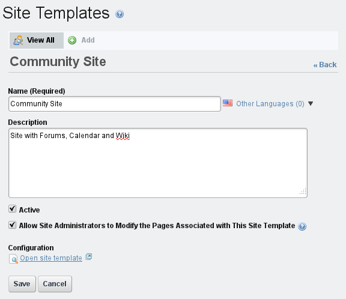This screenshot has height=299, width=346.
Task: Focus the Name input field
Action: click(115, 104)
